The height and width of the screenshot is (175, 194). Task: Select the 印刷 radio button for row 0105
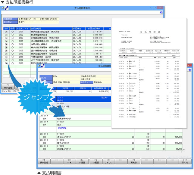click(x=12, y=41)
